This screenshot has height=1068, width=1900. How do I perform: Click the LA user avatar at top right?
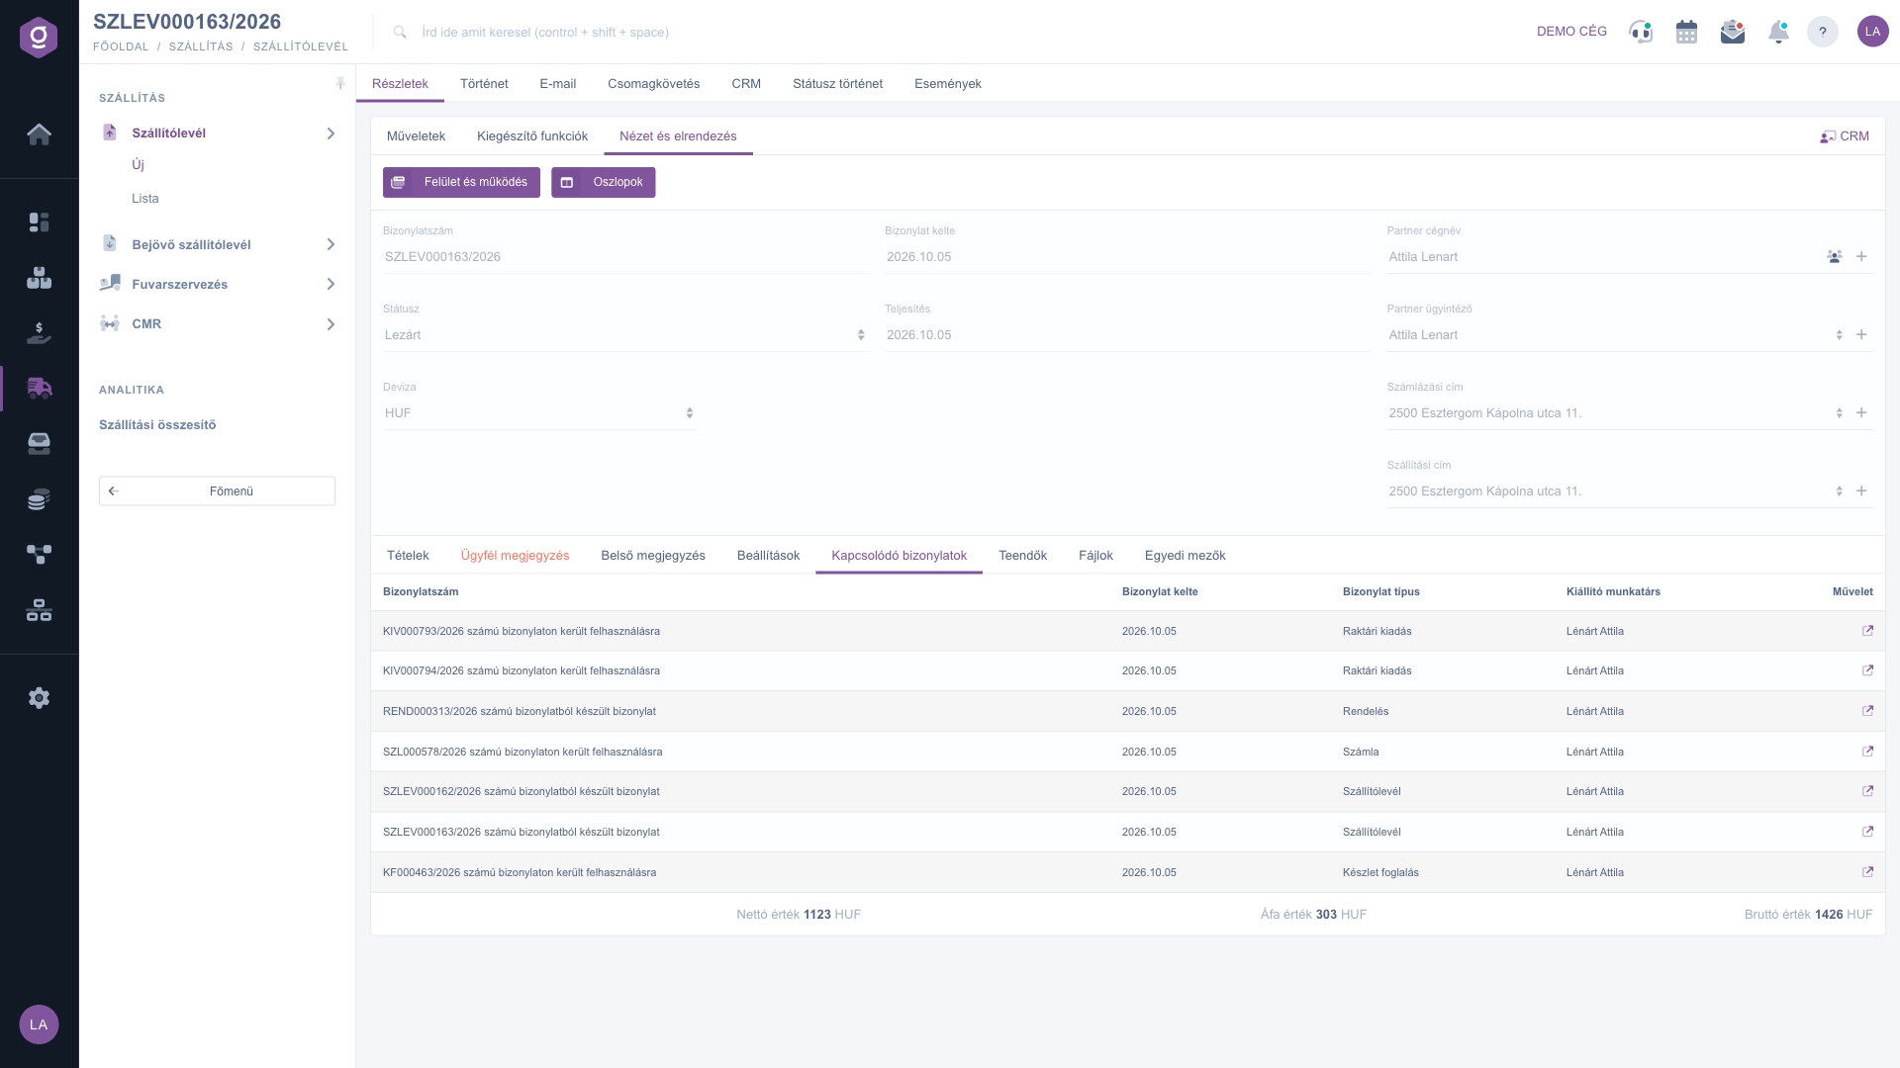[1872, 32]
